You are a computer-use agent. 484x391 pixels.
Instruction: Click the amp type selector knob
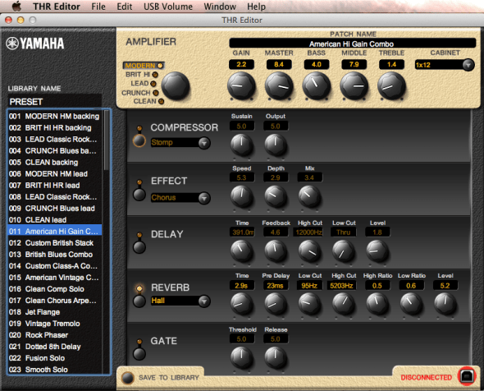[x=175, y=86]
